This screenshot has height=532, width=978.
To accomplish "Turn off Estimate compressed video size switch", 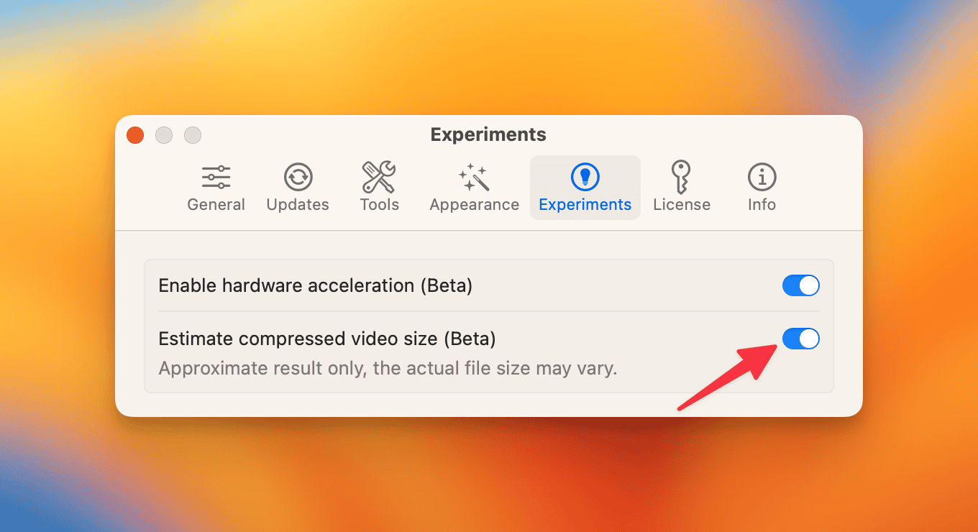I will point(800,339).
